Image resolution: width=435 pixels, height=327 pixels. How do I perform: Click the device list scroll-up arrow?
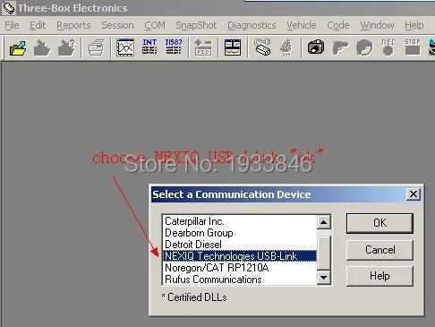[x=324, y=222]
